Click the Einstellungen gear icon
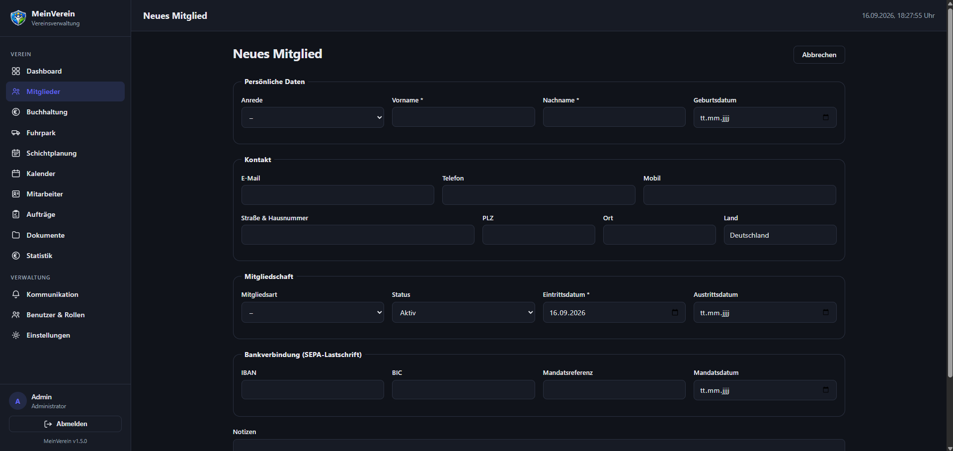 click(16, 335)
